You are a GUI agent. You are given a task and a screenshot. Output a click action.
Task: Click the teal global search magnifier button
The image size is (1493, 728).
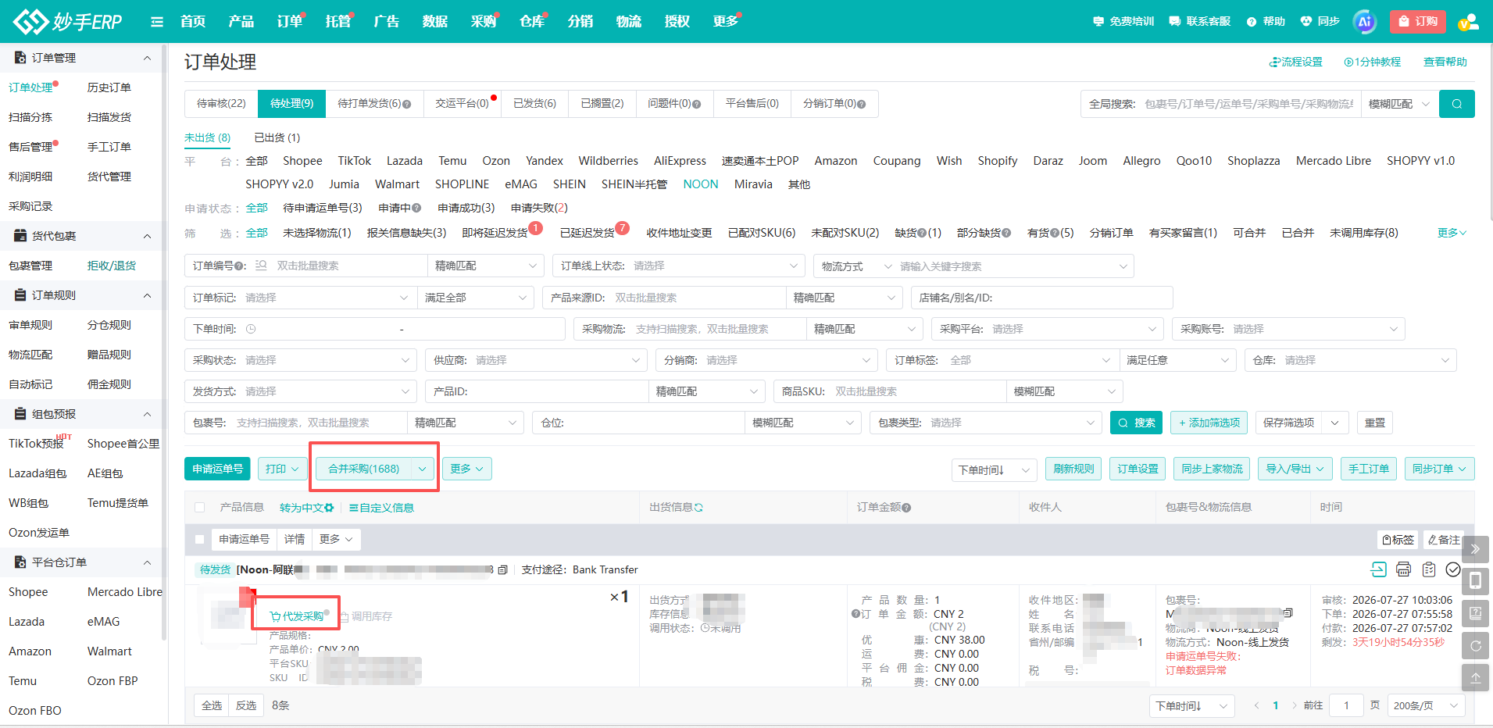[x=1457, y=104]
